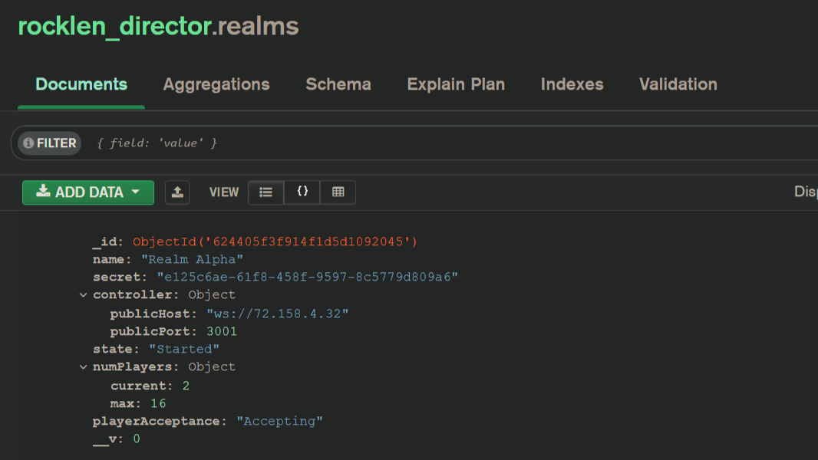Select the list view mode
This screenshot has height=460, width=818.
(x=266, y=192)
